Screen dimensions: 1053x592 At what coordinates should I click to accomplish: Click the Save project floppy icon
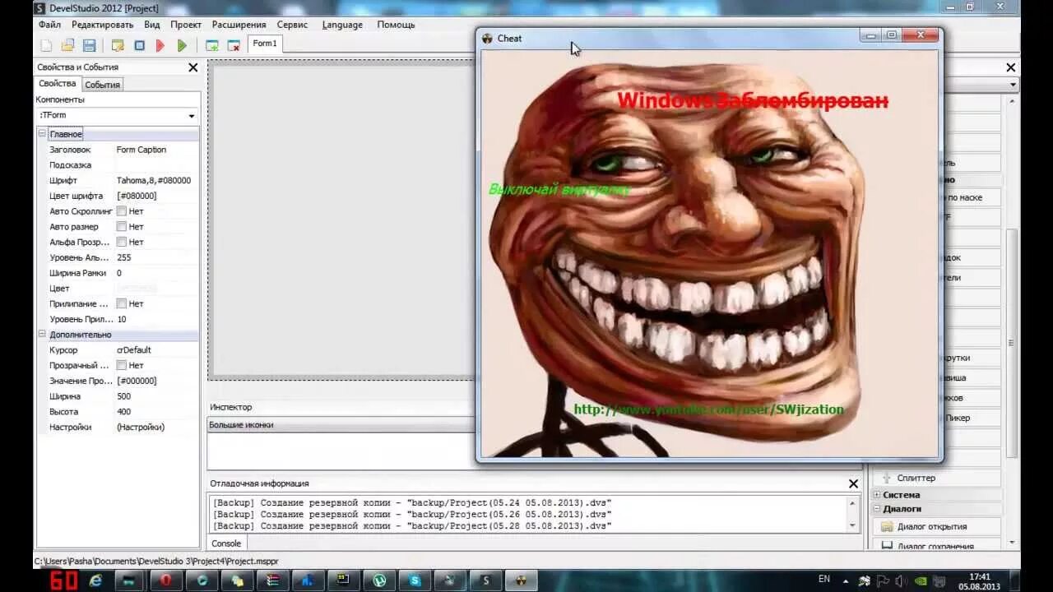point(90,45)
